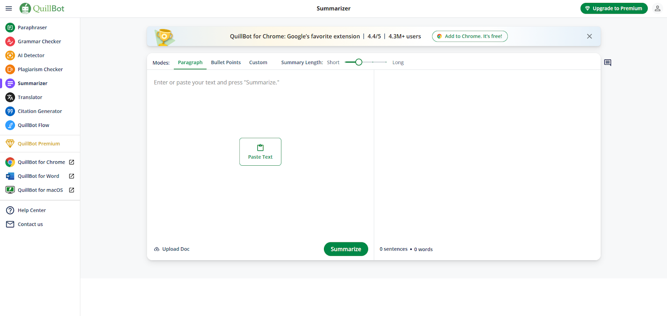Click the QuillBot Premium diamond icon
This screenshot has height=316, width=667.
point(10,144)
